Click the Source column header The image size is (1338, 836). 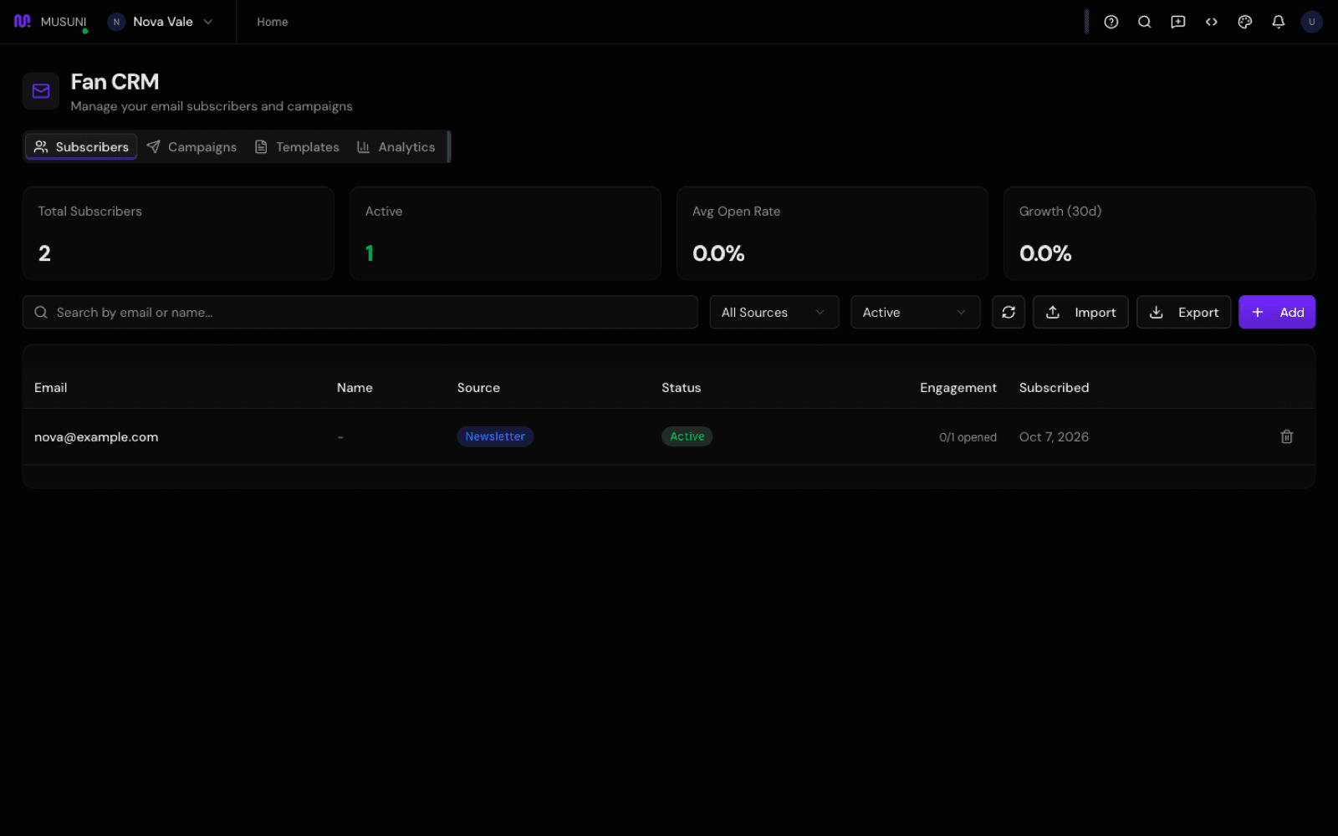click(x=478, y=388)
